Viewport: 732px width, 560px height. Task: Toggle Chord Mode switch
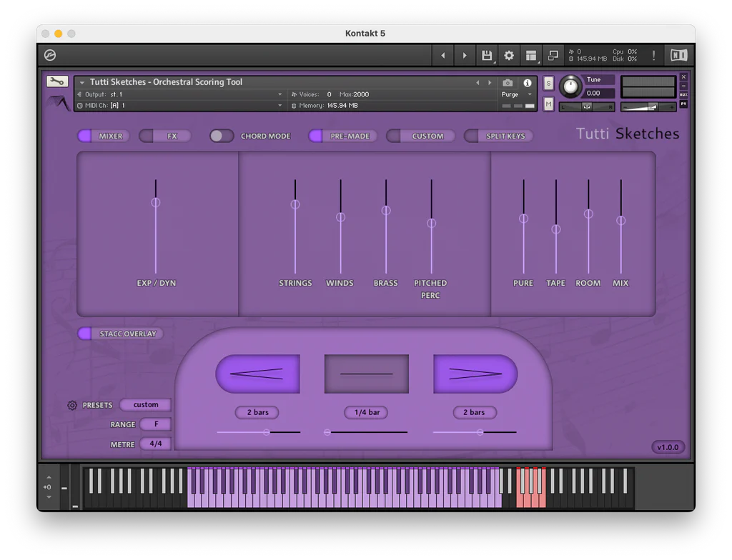tap(222, 136)
